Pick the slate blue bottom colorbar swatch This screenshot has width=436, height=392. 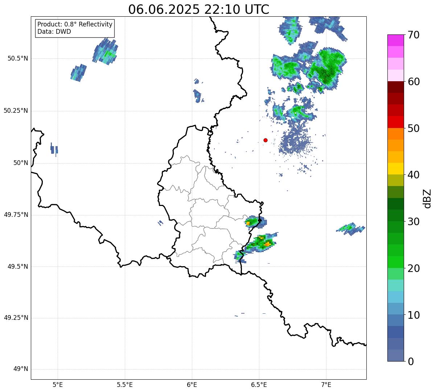coord(395,355)
